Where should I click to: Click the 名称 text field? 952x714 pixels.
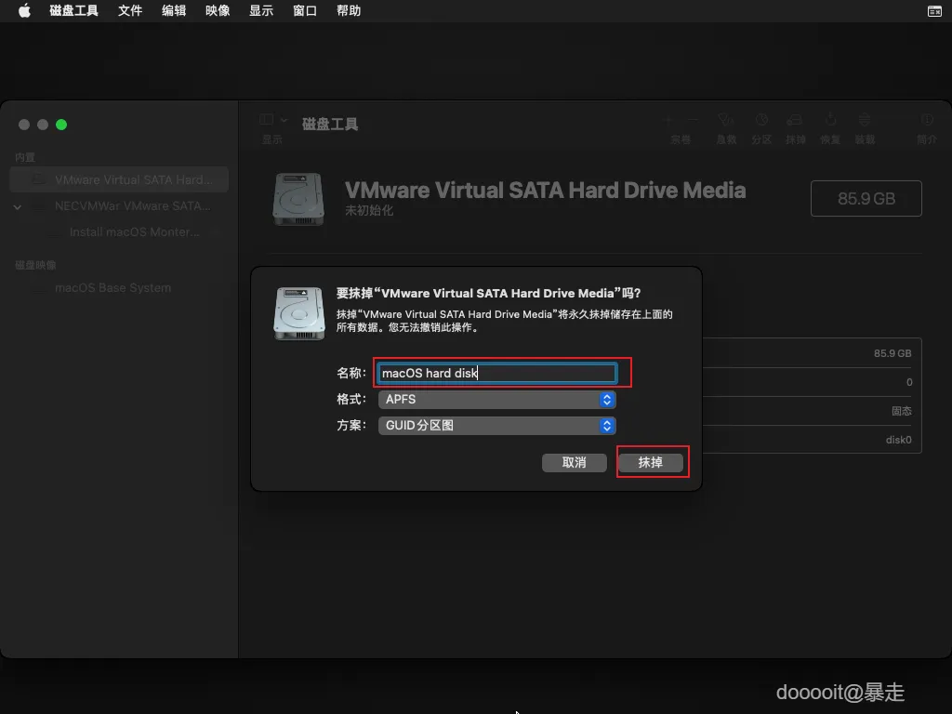(497, 373)
